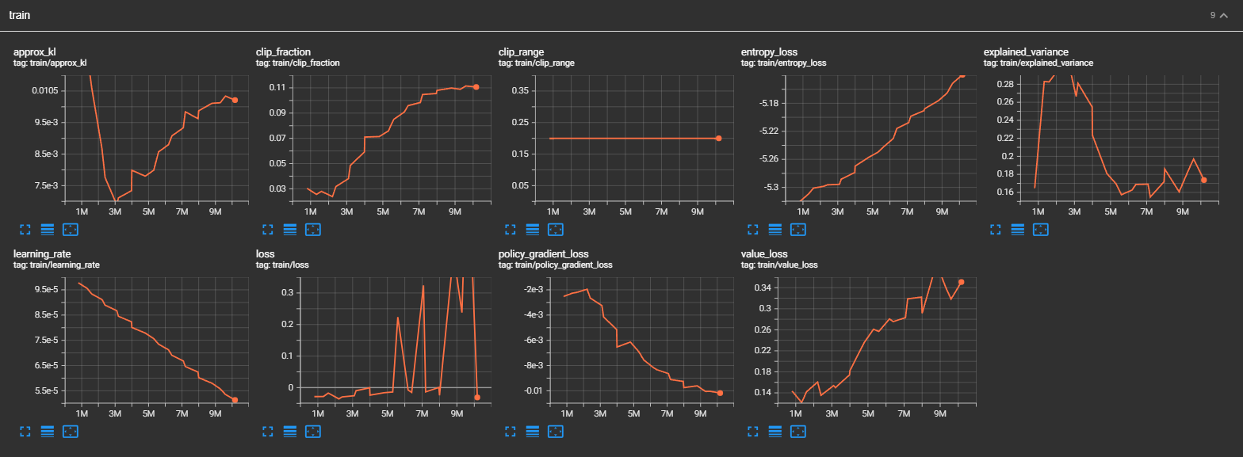Enlarge the learning_rate chart
The image size is (1243, 457).
[x=25, y=432]
